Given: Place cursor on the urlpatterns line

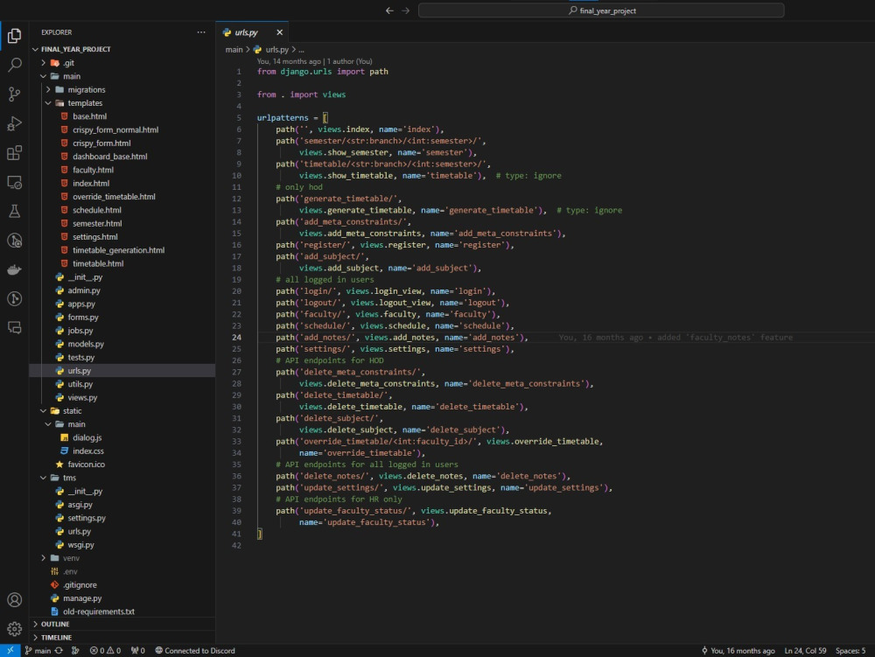Looking at the screenshot, I should pyautogui.click(x=292, y=118).
